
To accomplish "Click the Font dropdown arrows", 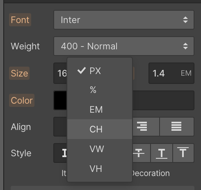I will [x=185, y=20].
